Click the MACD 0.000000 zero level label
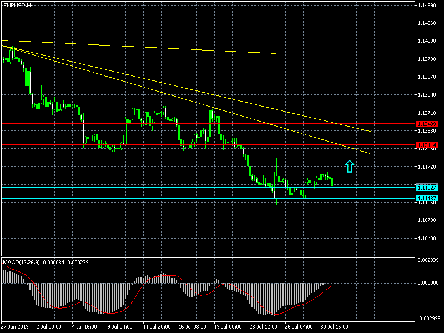Image resolution: width=444 pixels, height=333 pixels. tap(428, 283)
